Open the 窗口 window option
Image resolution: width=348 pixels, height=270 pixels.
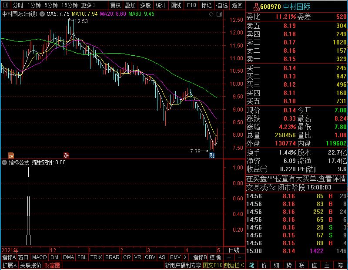tap(23, 257)
